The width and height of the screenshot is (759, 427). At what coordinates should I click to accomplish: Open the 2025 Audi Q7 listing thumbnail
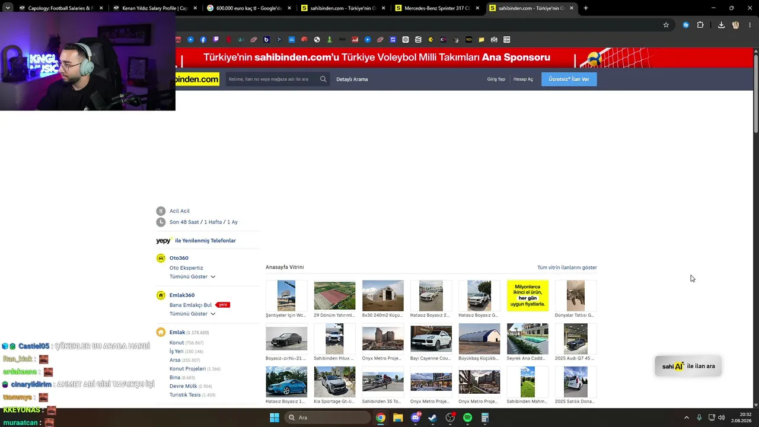(576, 339)
